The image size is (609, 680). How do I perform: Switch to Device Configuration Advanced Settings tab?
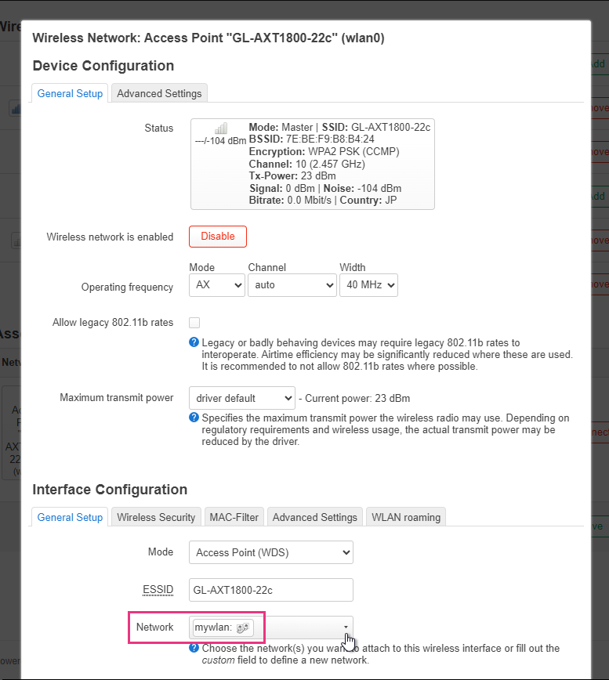[159, 93]
